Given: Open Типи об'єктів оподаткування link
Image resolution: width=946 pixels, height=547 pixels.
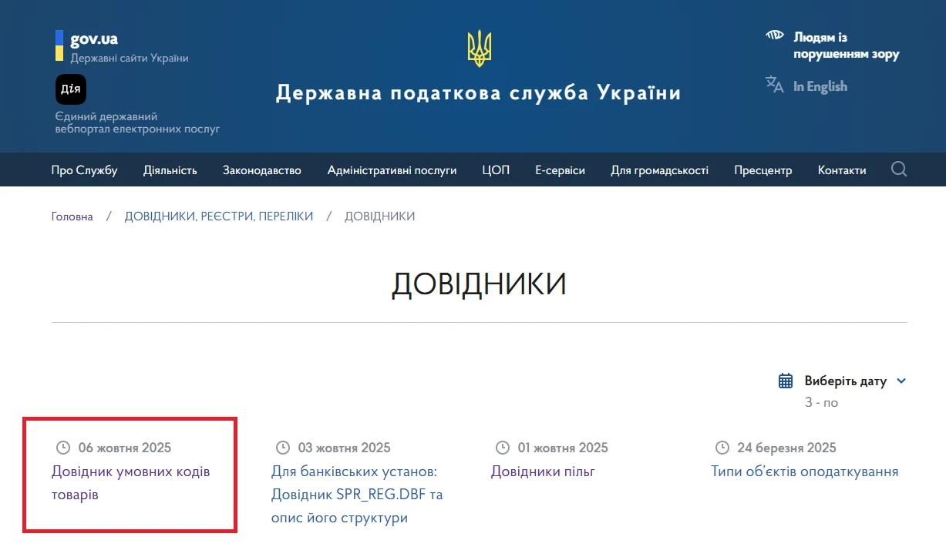Looking at the screenshot, I should click(804, 471).
